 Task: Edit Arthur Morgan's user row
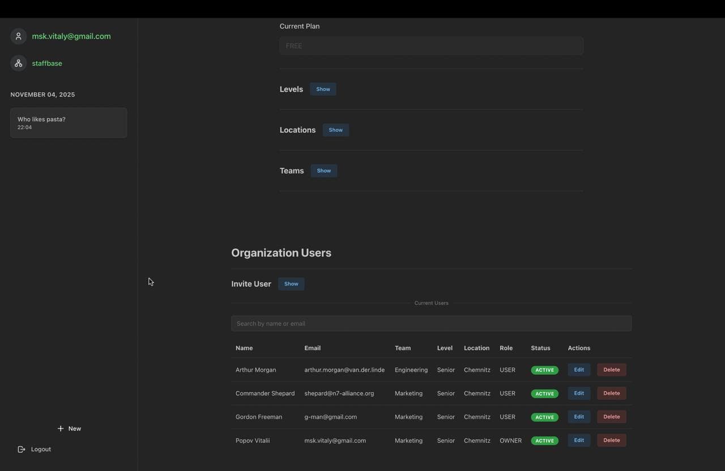point(579,370)
